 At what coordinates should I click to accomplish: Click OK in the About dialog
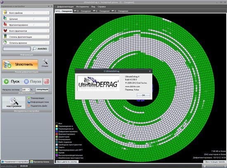click(143, 95)
